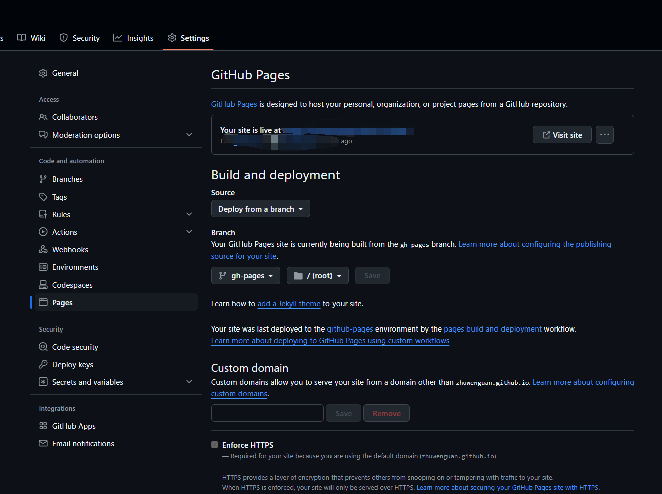Expand Secrets and variables chevron

189,382
